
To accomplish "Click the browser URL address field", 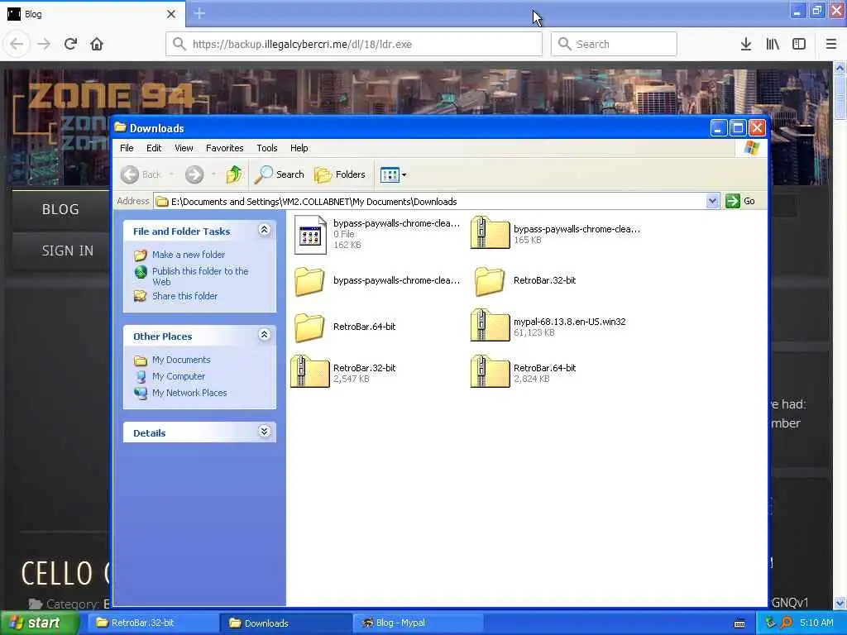I will coord(354,44).
